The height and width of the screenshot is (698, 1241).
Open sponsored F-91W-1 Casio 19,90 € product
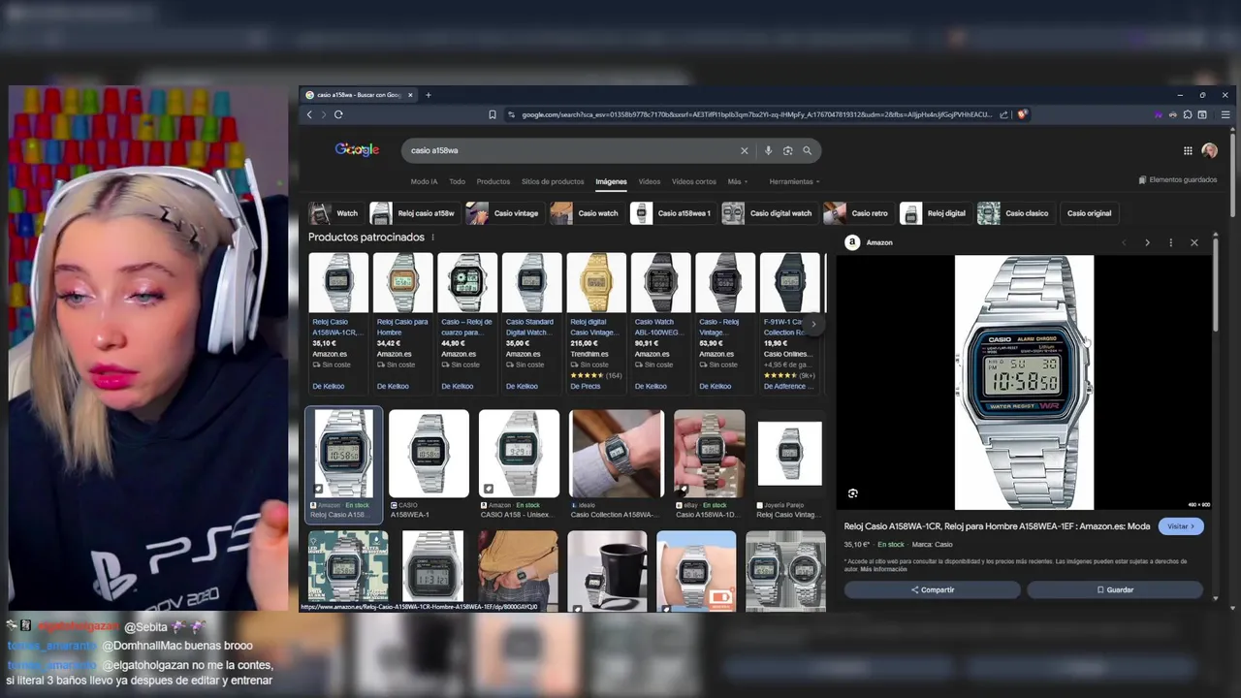click(x=790, y=322)
